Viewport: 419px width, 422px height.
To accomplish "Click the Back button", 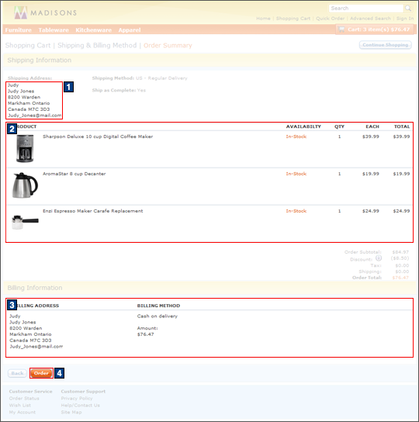I will [x=17, y=373].
